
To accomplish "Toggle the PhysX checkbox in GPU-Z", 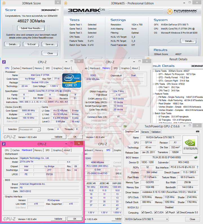I will point(167,212).
